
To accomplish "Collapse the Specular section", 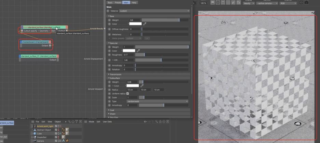I will pos(148,43).
